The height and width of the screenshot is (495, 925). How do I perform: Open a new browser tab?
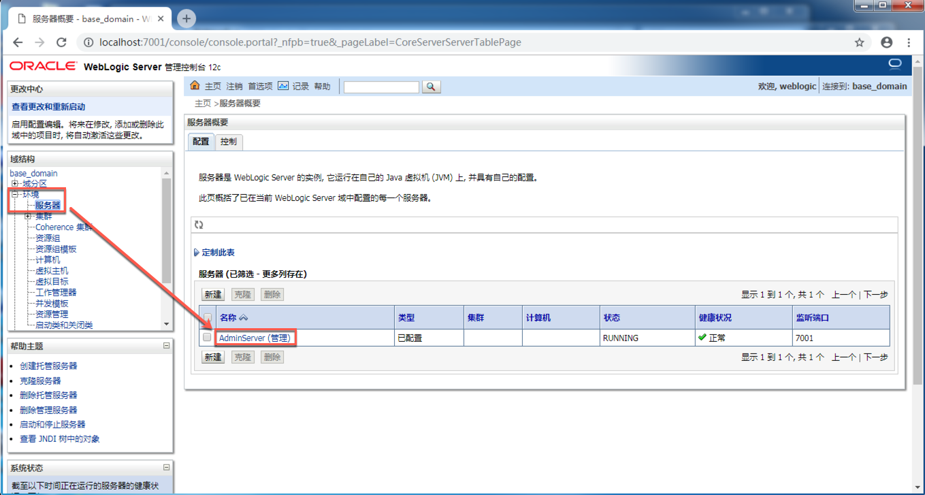pyautogui.click(x=186, y=18)
